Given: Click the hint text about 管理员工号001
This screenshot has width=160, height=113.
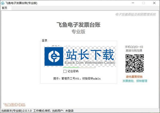Looking at the screenshot, I should pos(77,78).
